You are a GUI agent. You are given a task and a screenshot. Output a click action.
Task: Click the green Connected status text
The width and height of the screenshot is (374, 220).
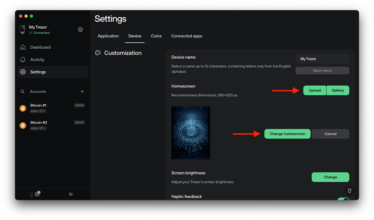tap(41, 33)
